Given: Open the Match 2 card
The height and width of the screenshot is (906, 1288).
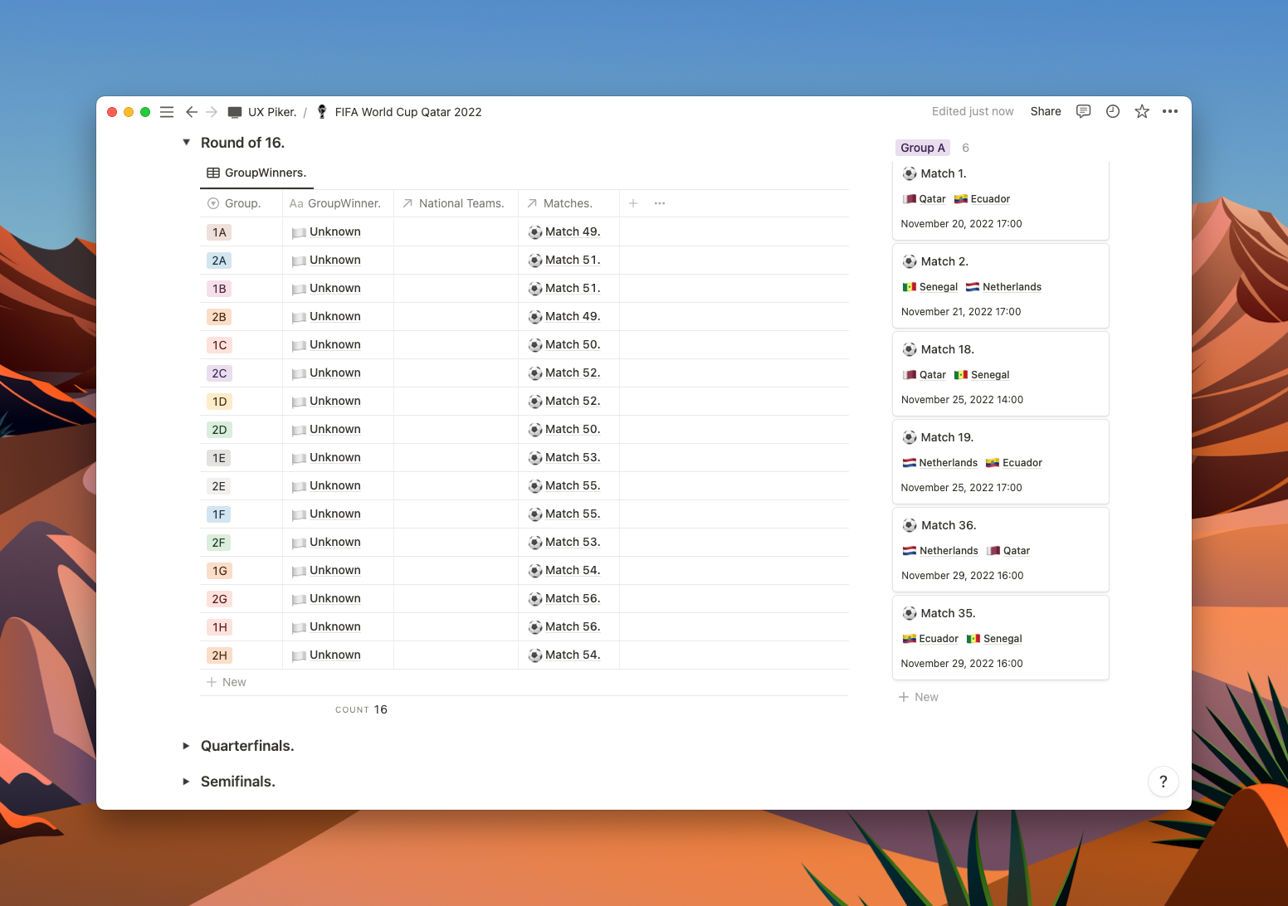Looking at the screenshot, I should click(1001, 285).
